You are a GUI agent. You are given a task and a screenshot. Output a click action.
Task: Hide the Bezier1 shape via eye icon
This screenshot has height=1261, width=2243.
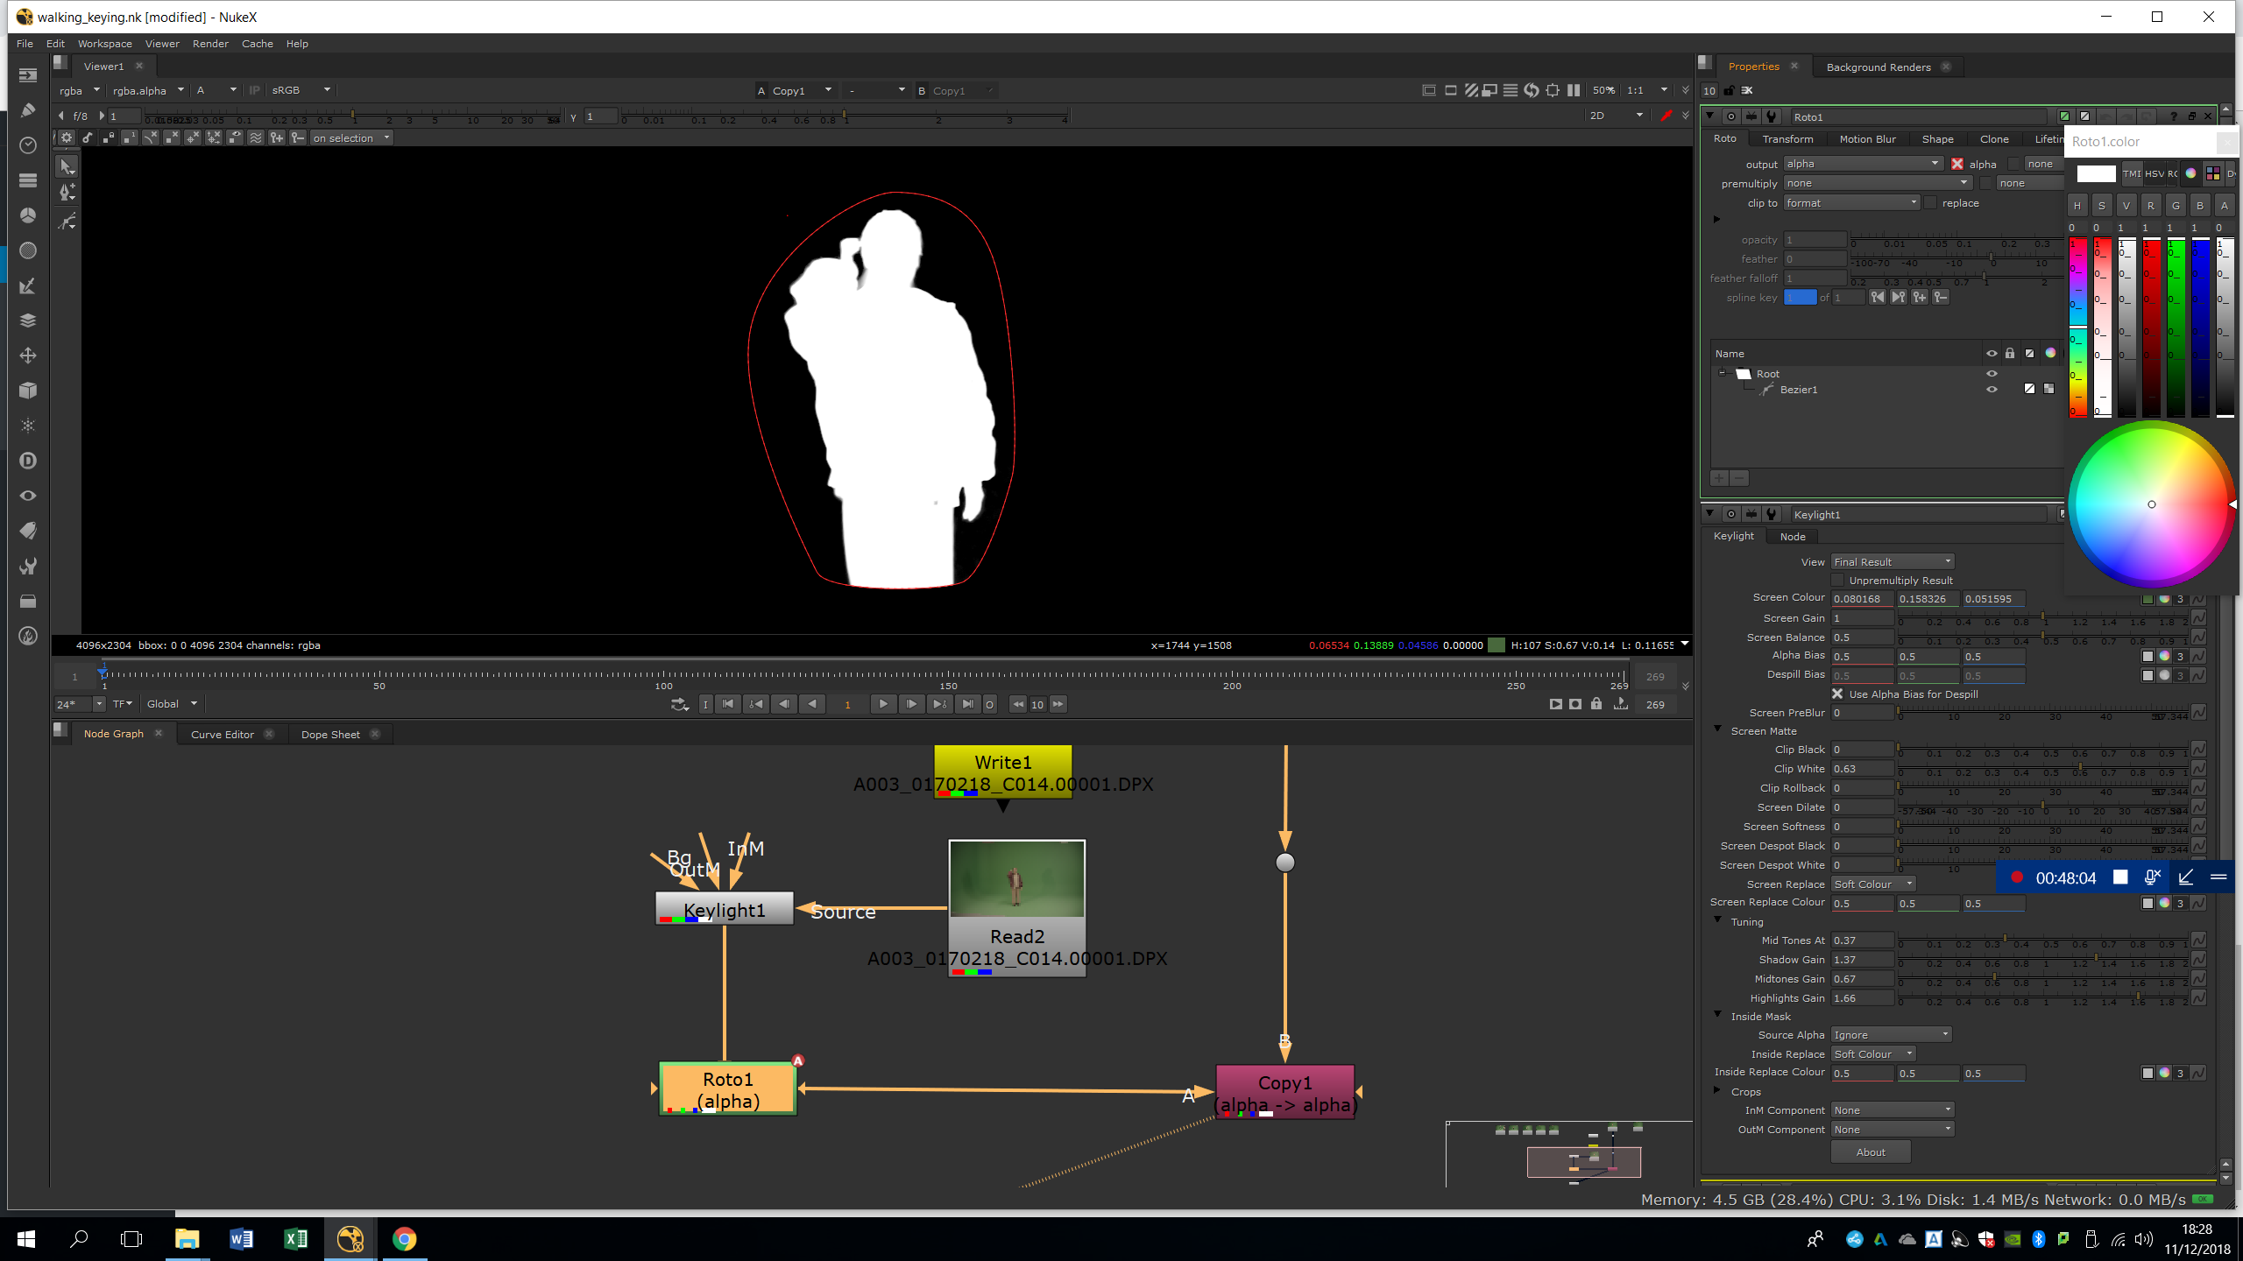tap(1991, 390)
